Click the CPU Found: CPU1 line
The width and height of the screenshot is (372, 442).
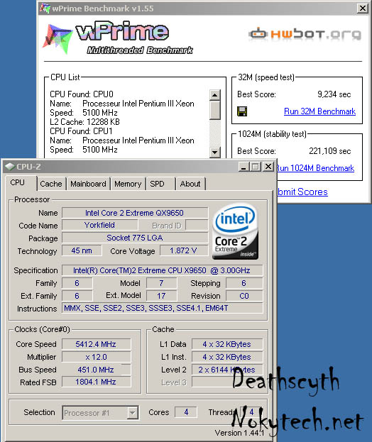pyautogui.click(x=81, y=131)
